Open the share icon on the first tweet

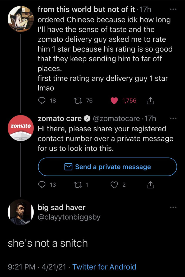click(150, 100)
